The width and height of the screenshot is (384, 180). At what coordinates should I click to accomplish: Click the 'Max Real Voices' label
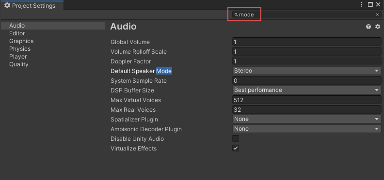click(133, 110)
